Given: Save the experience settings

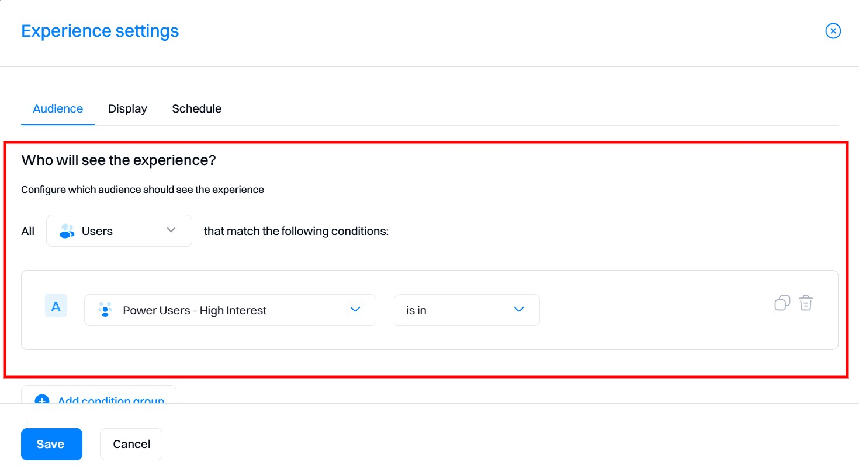Looking at the screenshot, I should tap(51, 444).
